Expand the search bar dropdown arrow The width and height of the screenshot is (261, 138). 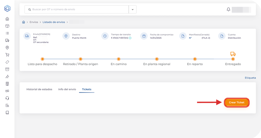(133, 9)
